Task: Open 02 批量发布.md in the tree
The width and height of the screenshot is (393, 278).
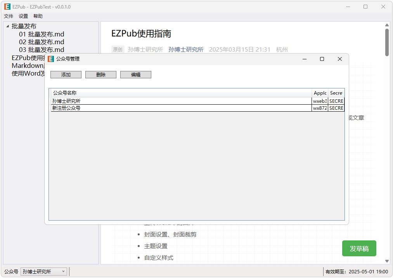Action: tap(42, 42)
